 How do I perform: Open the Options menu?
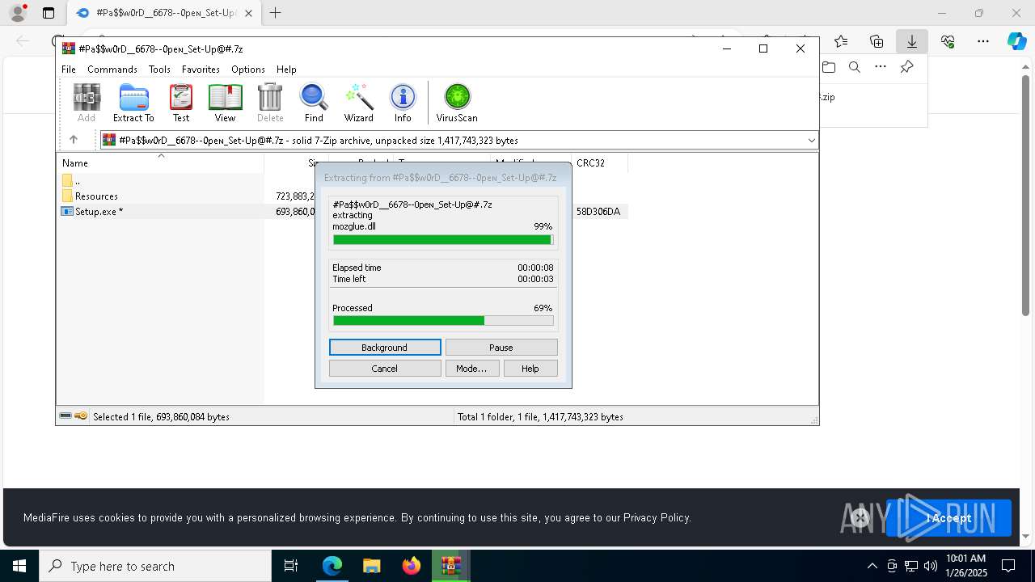[248, 70]
